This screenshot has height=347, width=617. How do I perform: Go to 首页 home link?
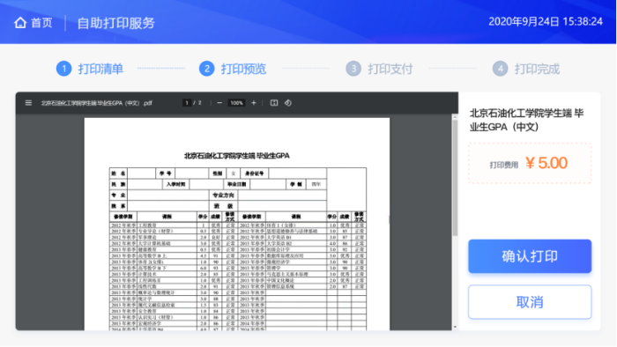[41, 23]
